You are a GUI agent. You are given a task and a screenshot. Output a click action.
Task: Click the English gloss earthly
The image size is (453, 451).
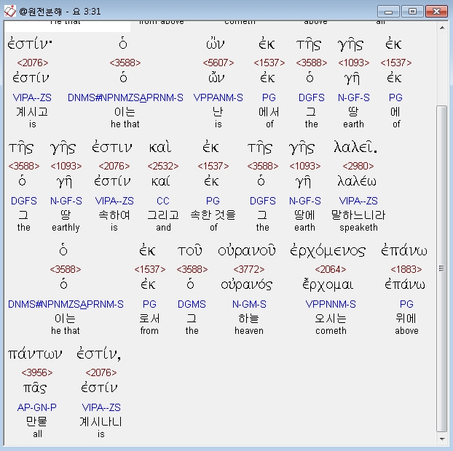[66, 228]
